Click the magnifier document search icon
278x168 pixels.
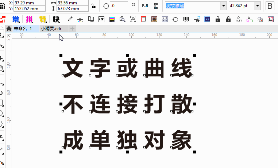click(122, 19)
